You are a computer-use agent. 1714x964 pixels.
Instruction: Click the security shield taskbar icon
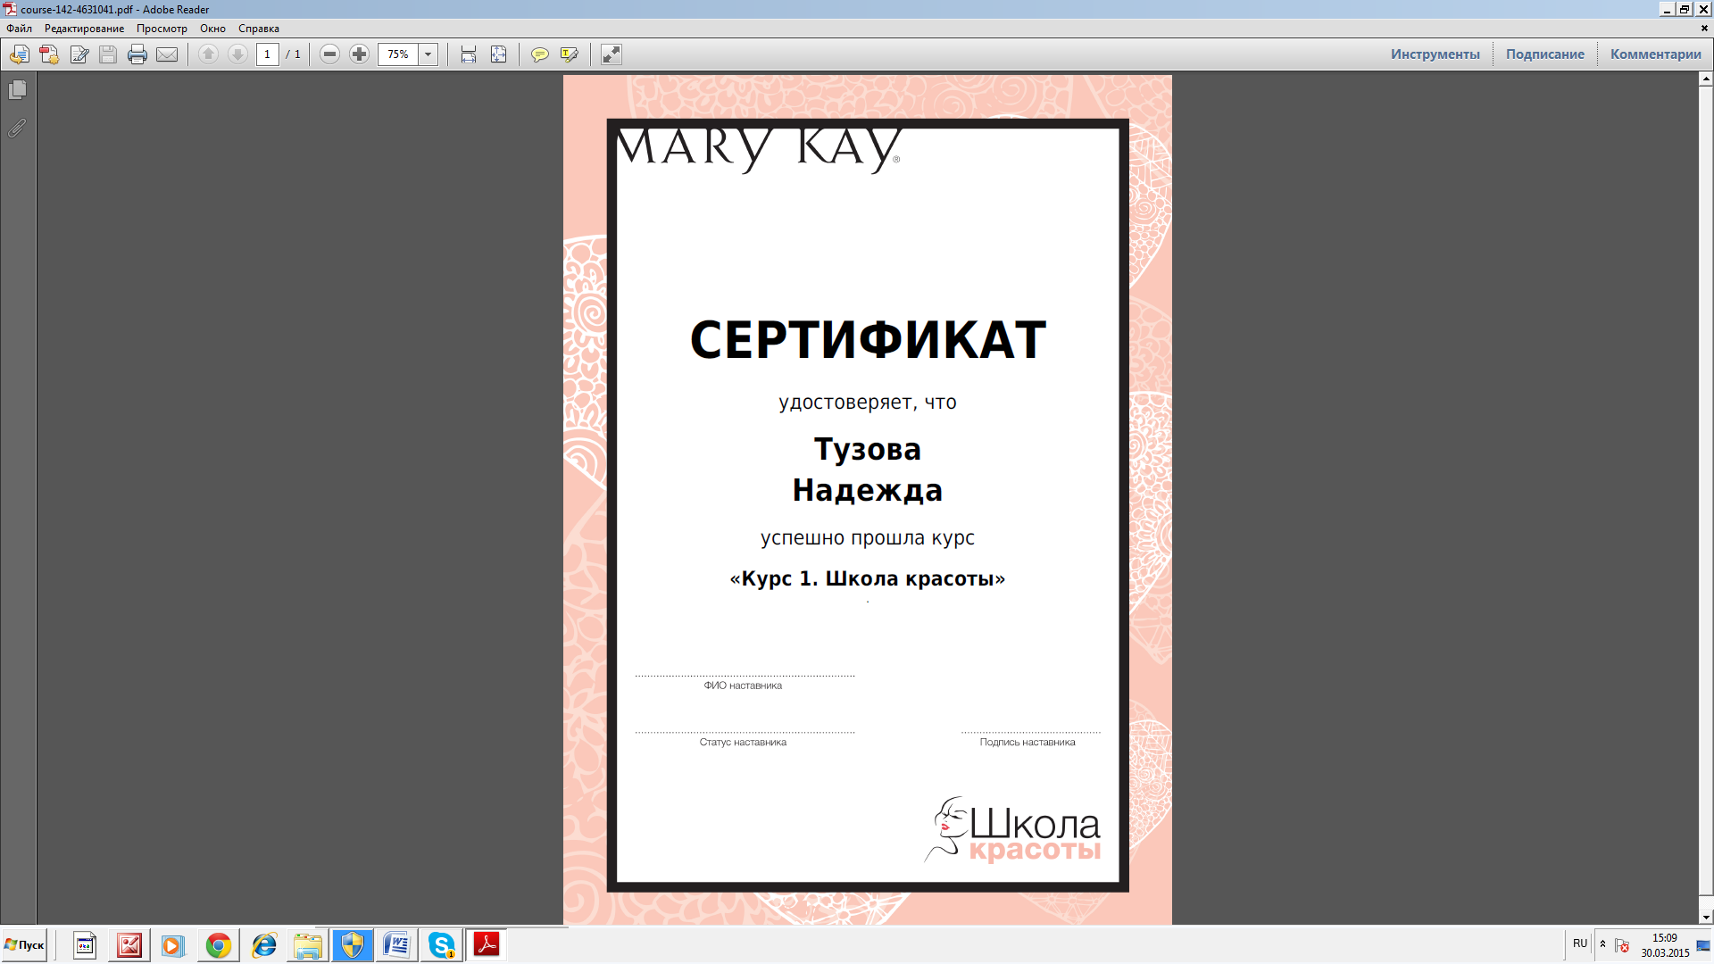[x=353, y=945]
